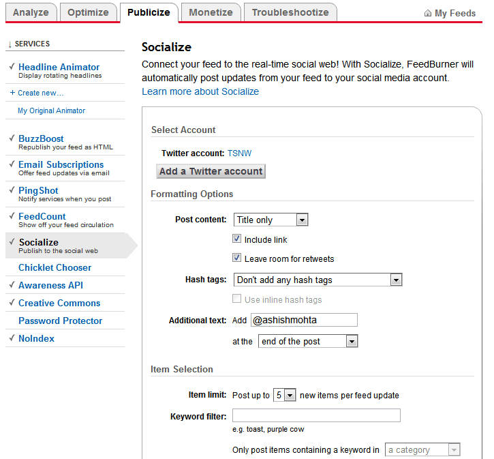Switch to the Analyze tab
Screen dimensions: 494x459
tap(31, 12)
